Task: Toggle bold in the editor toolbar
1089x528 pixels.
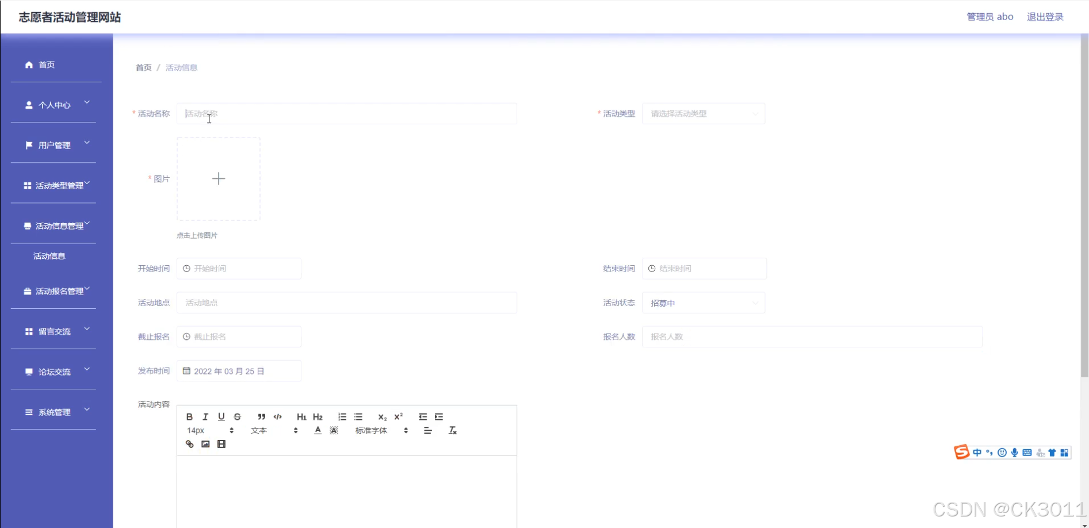Action: point(189,417)
